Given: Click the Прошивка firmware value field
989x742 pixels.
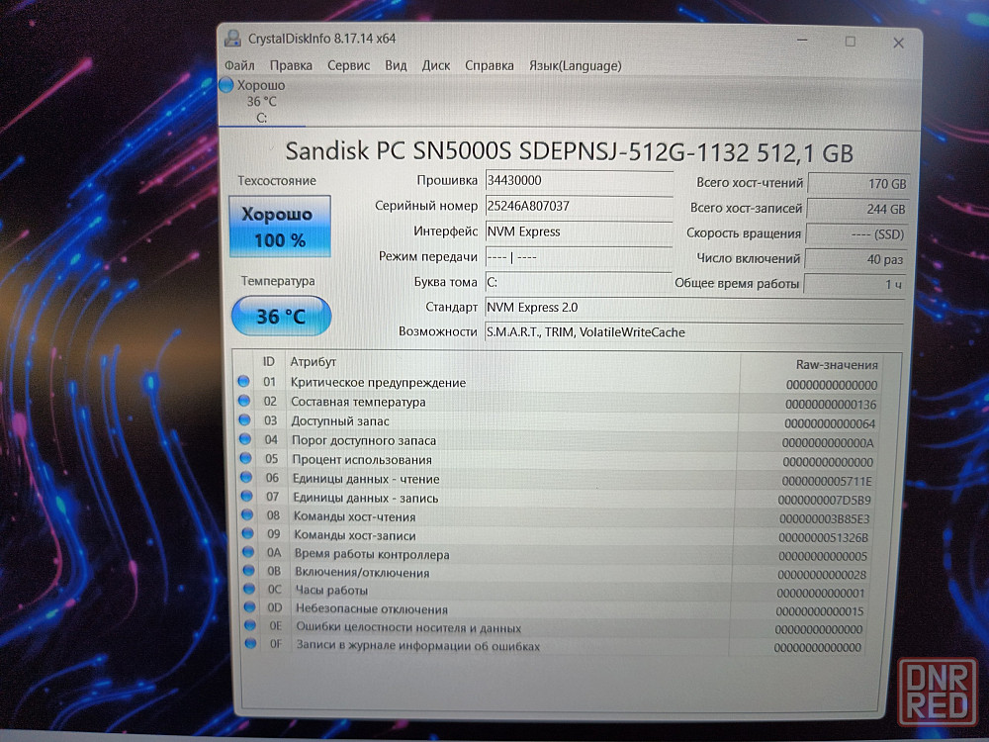Looking at the screenshot, I should pyautogui.click(x=578, y=181).
